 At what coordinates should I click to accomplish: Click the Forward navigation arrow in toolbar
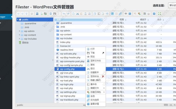(22, 14)
